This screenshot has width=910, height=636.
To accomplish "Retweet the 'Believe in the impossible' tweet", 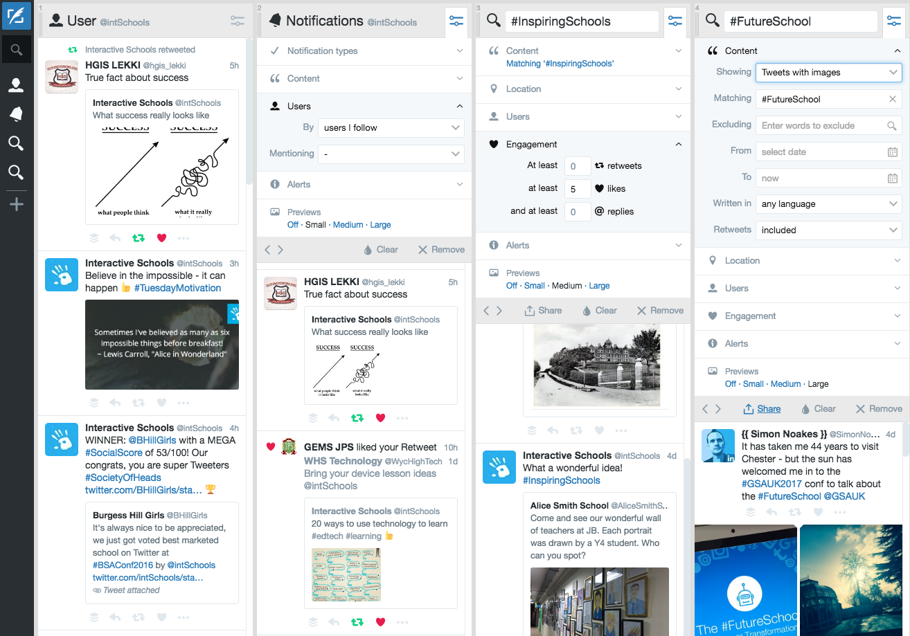I will pyautogui.click(x=139, y=403).
